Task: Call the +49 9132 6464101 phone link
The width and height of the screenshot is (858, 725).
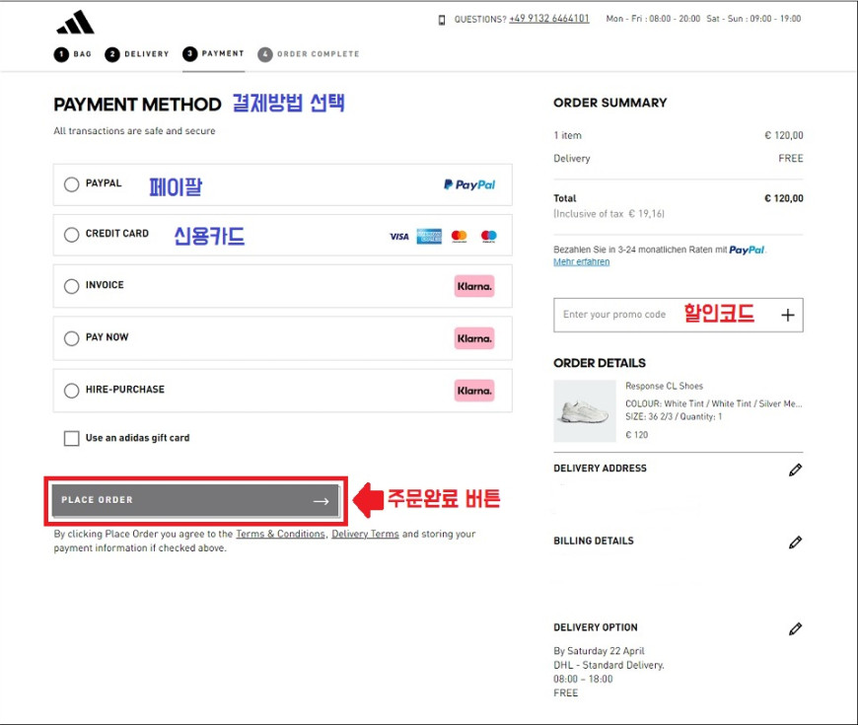Action: (549, 19)
